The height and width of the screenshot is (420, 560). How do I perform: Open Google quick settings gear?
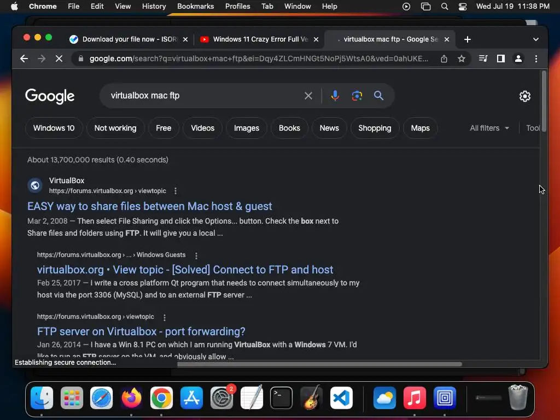coord(524,96)
